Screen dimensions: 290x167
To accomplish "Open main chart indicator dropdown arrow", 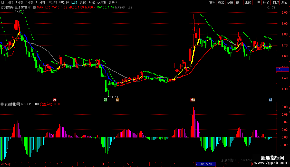I will 34,7.
